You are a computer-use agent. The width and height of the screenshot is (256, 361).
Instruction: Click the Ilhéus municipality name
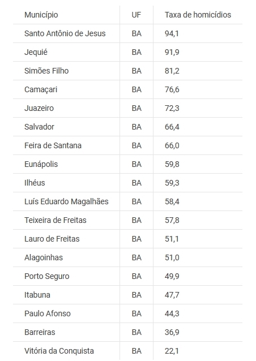coord(35,183)
